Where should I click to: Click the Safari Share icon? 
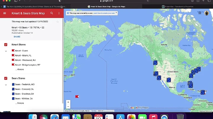tap(198, 1)
